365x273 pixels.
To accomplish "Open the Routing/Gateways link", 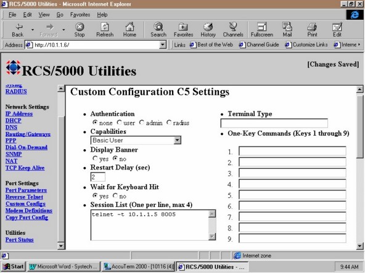I will pos(28,134).
